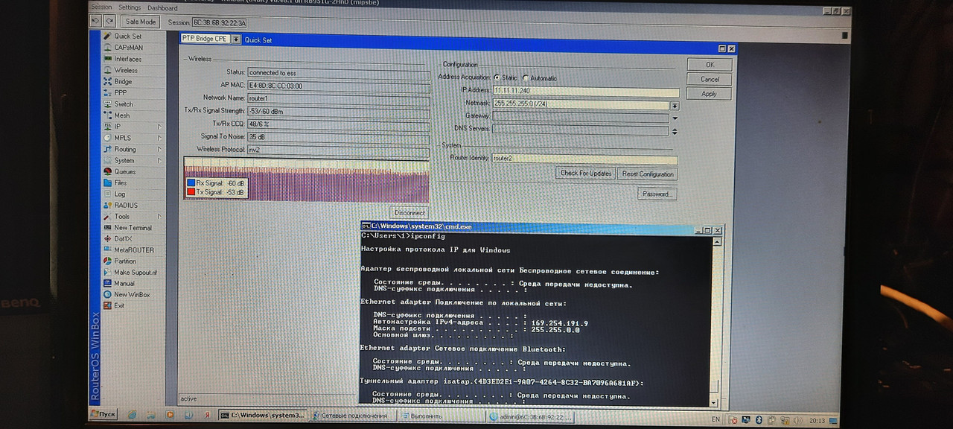Open the Netmask dropdown arrow
Viewport: 953px width, 429px height.
(675, 106)
